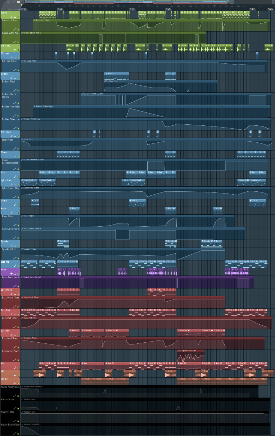The height and width of the screenshot is (436, 275).
Task: Collapse the Builder group triangle
Action: tap(15, 78)
